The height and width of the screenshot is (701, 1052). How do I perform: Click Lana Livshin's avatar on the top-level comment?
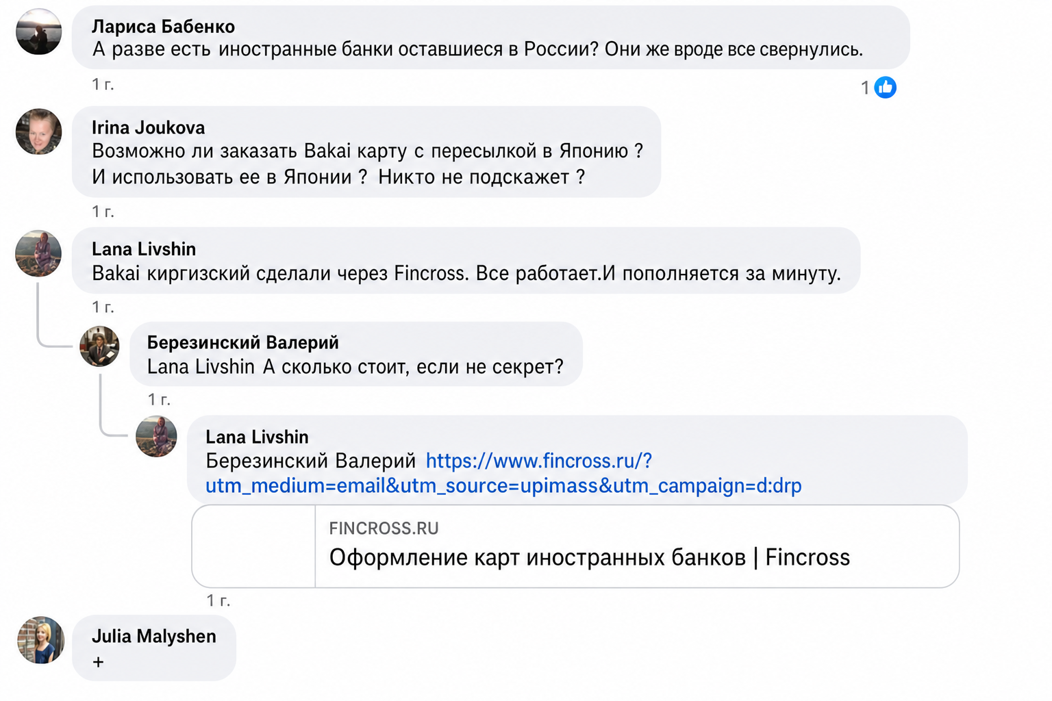click(39, 253)
